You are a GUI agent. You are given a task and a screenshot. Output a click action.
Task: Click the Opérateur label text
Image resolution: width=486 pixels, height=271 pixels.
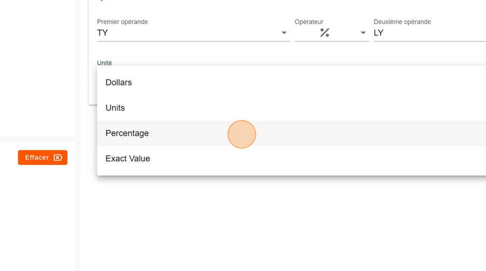(x=309, y=22)
